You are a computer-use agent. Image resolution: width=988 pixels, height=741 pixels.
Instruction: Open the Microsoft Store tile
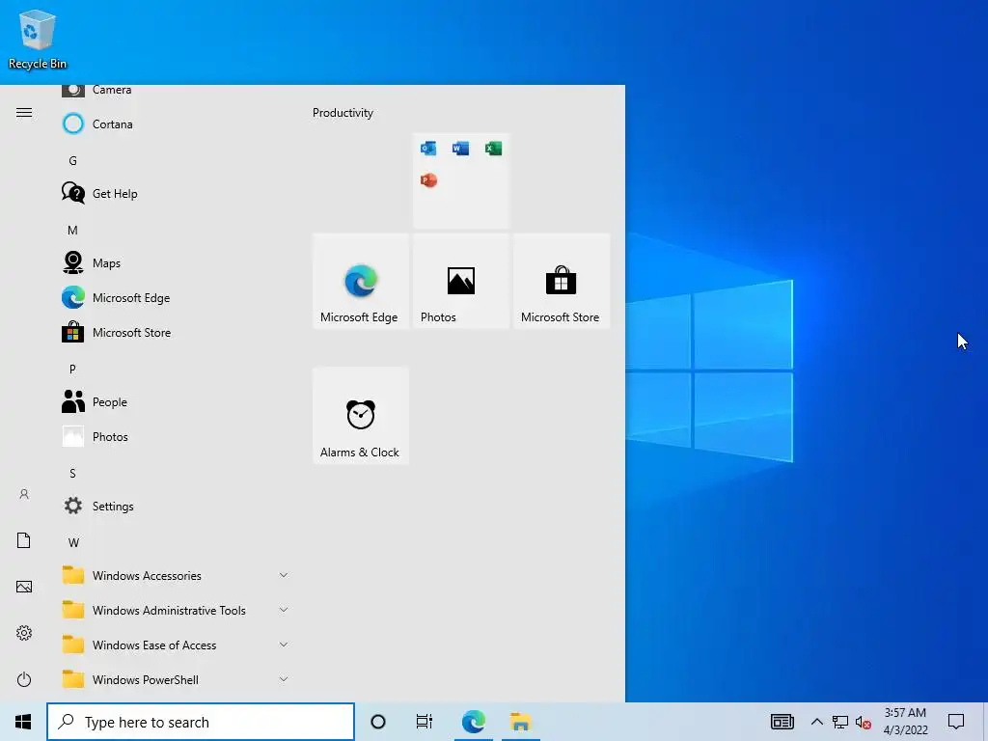[561, 281]
